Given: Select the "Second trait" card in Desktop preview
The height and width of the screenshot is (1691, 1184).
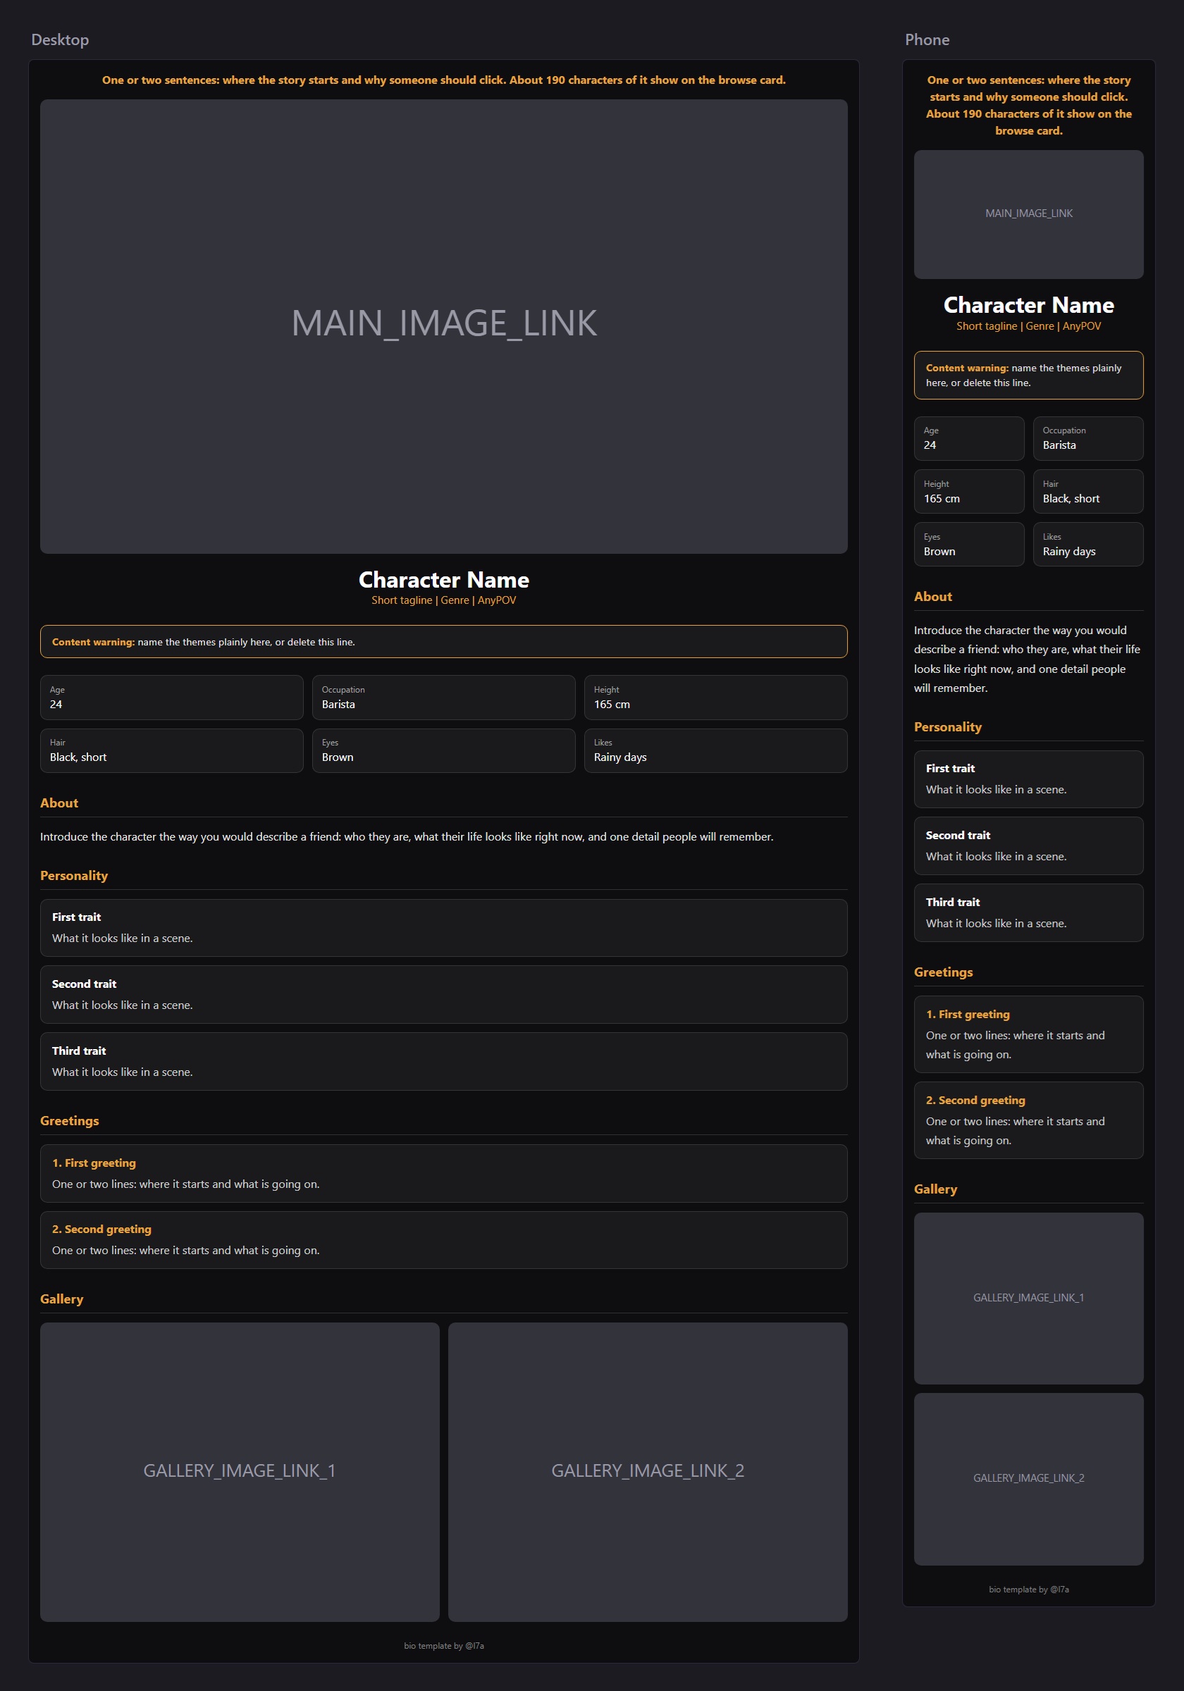Looking at the screenshot, I should point(443,994).
